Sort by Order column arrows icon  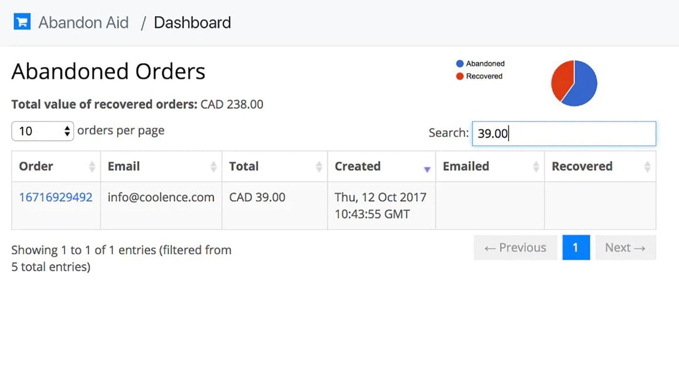tap(92, 167)
